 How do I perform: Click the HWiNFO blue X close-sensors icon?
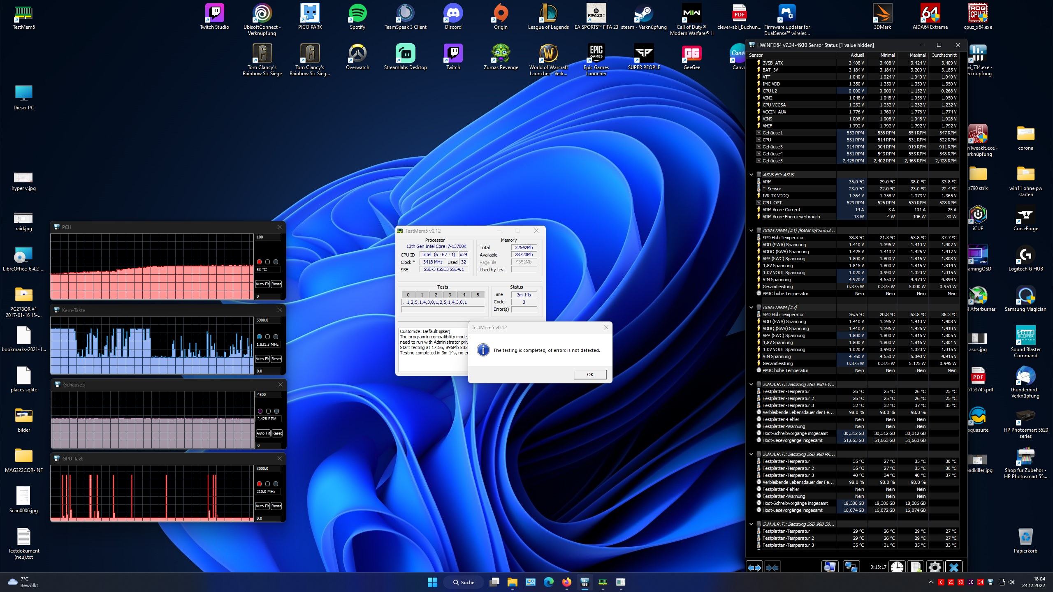(953, 567)
